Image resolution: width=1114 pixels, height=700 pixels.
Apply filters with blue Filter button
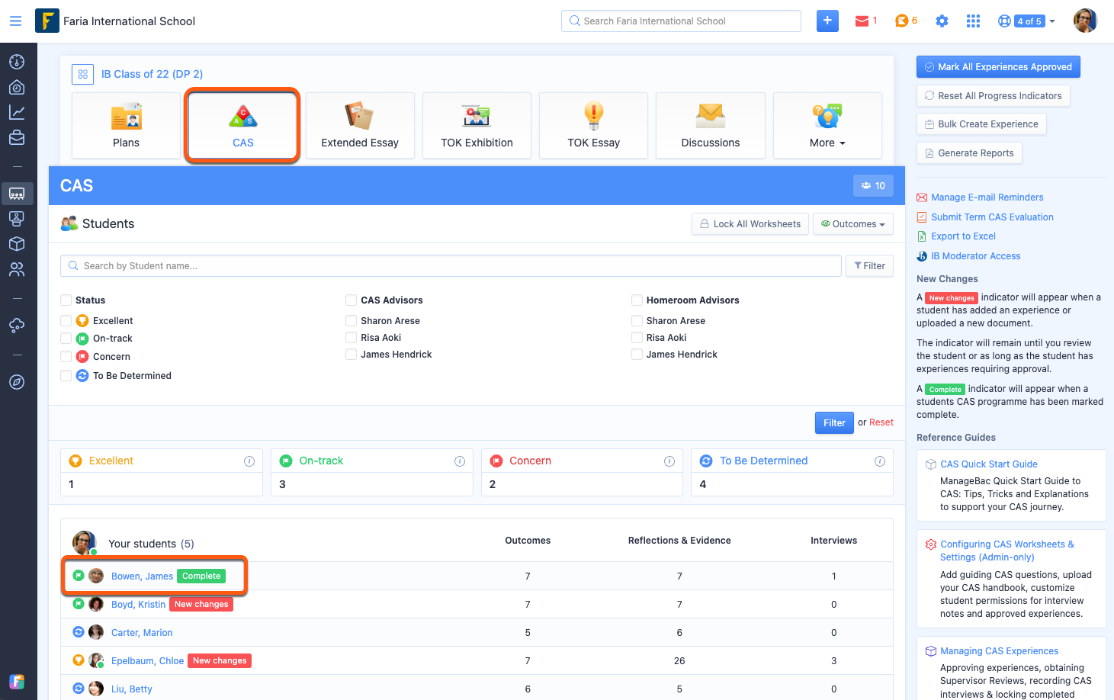pyautogui.click(x=834, y=422)
